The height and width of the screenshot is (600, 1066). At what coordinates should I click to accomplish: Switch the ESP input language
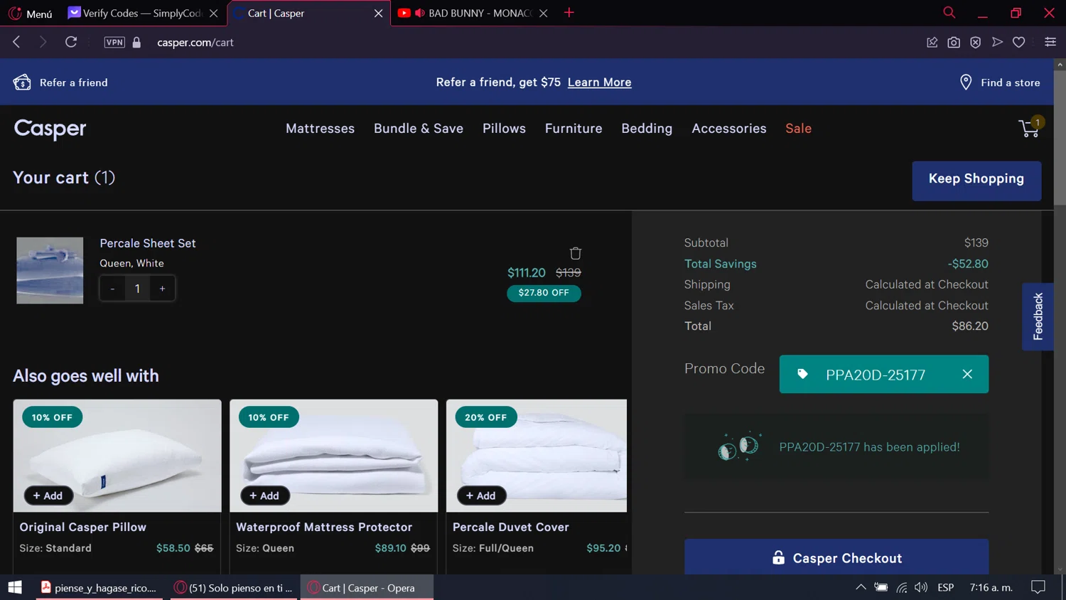945,587
